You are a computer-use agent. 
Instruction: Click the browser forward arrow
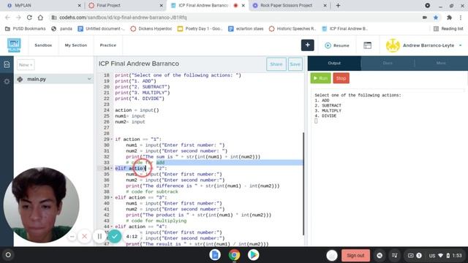18,18
